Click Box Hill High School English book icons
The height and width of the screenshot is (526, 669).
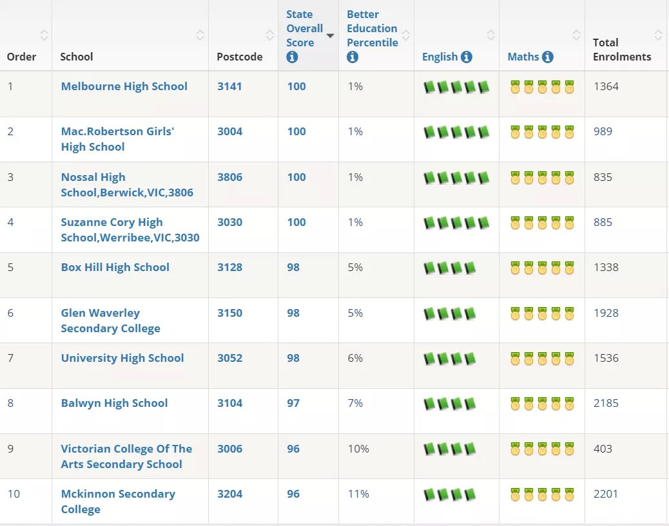pos(449,268)
